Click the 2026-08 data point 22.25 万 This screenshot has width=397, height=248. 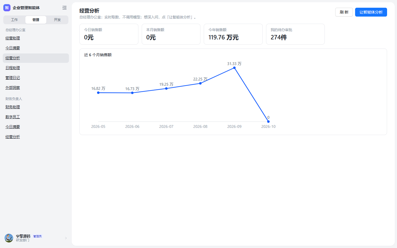click(200, 83)
